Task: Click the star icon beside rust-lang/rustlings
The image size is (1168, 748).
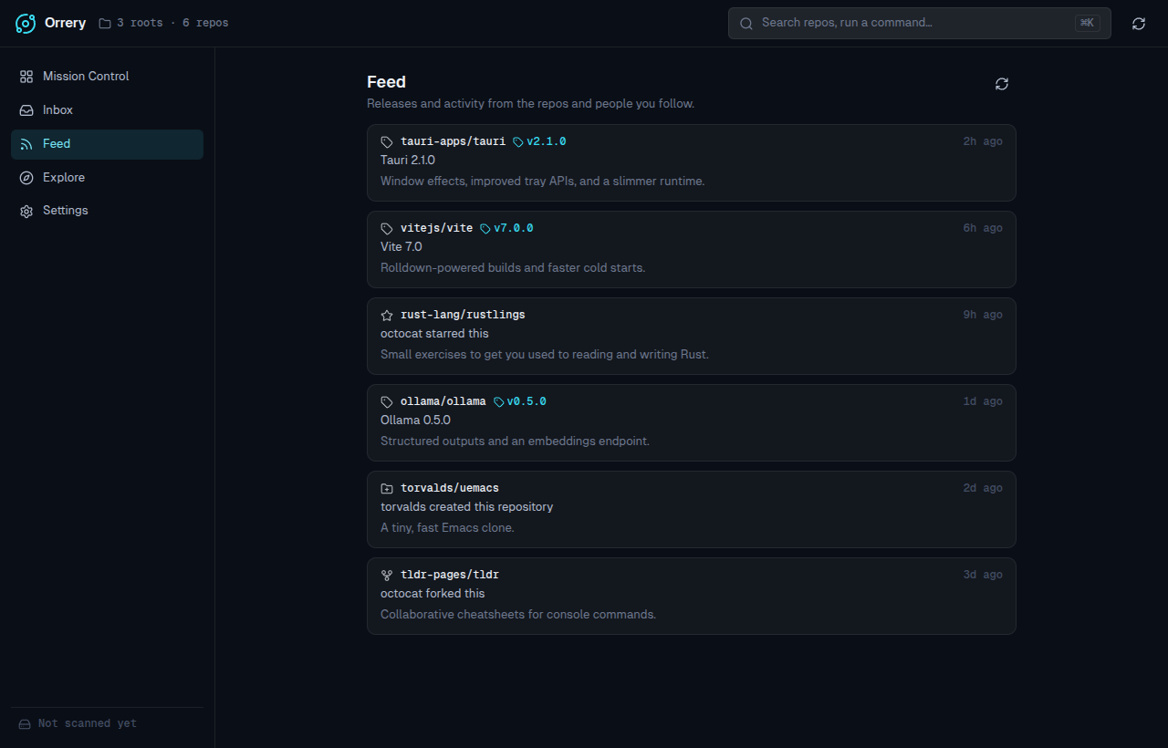Action: 387,316
